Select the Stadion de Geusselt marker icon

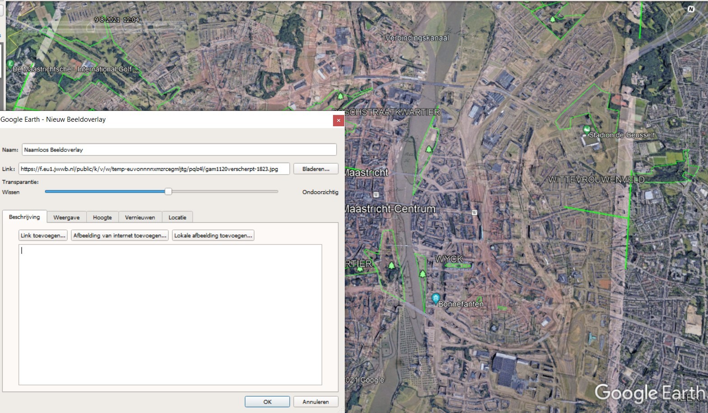[586, 129]
